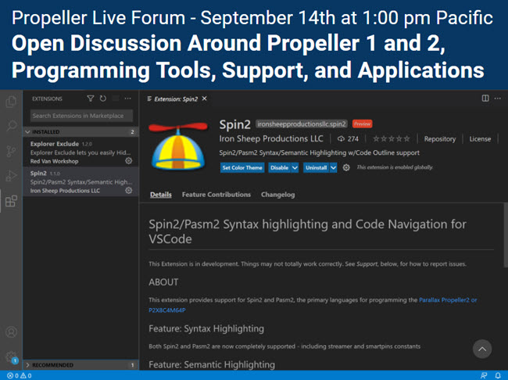This screenshot has height=380, width=508.
Task: Open manage gear for Explorer Exclude extension
Action: coord(129,160)
